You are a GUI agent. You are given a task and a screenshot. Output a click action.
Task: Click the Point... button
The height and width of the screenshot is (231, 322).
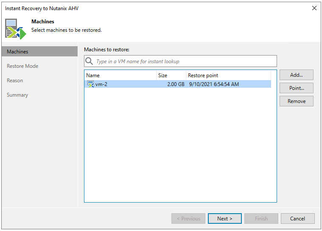click(x=296, y=88)
